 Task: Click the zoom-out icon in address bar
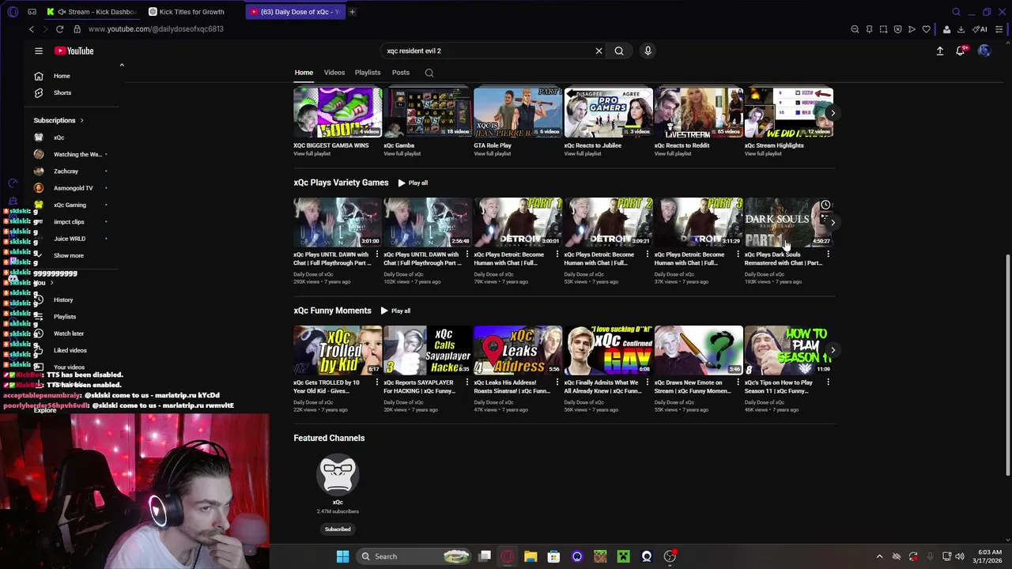click(x=855, y=29)
